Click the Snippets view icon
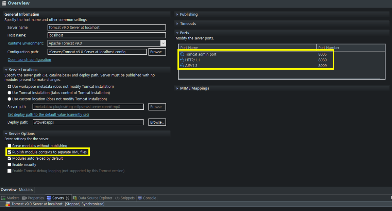 coord(117,198)
